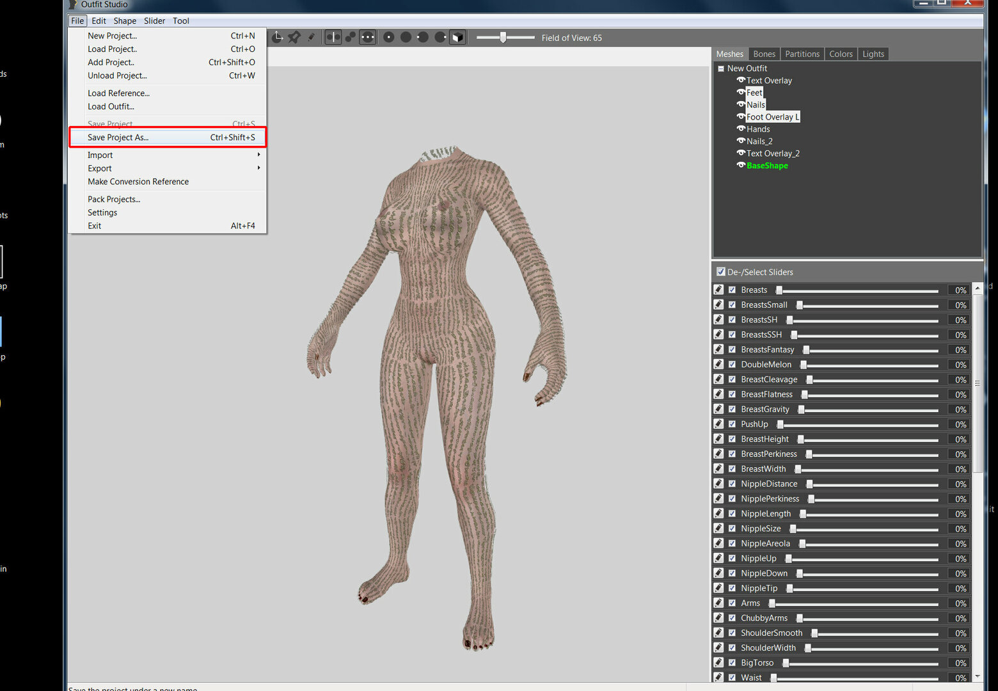
Task: Collapse the New Outfit tree node
Action: click(721, 68)
